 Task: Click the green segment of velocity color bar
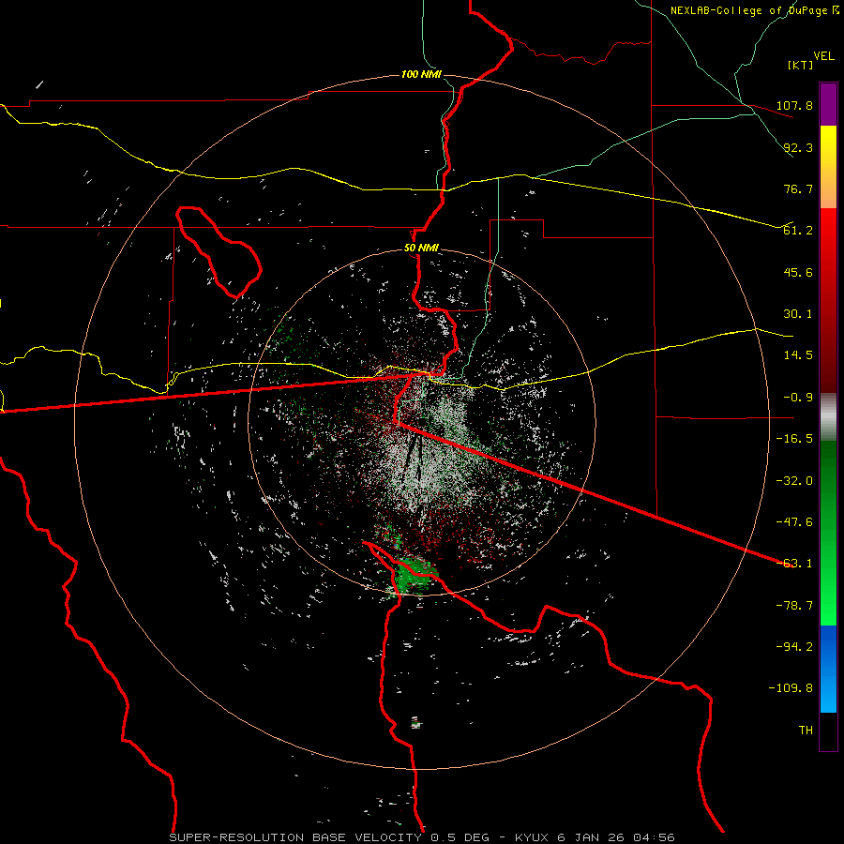coord(828,533)
